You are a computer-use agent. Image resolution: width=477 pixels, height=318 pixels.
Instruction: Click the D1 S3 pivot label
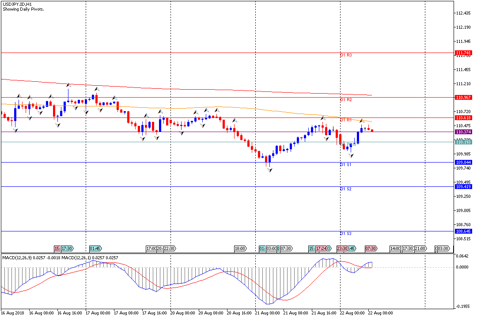[346, 234]
